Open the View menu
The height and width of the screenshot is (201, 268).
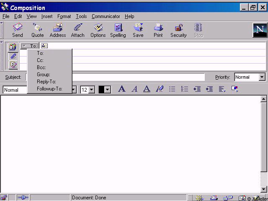pos(31,16)
